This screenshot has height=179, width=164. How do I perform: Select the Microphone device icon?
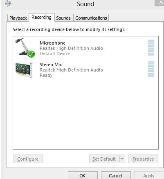[25, 48]
